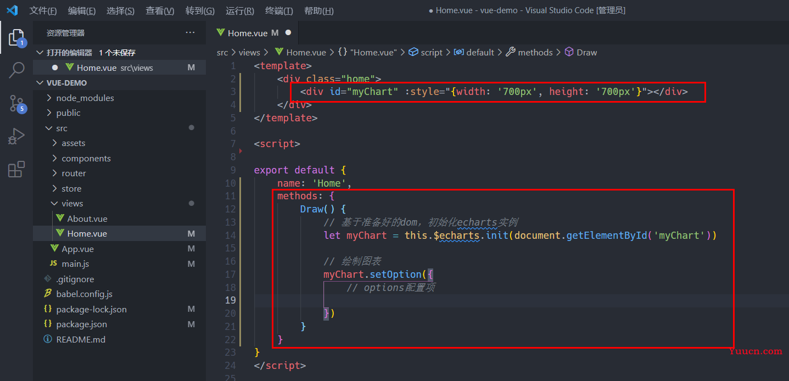Expand the node_modules folder
Screen dimensions: 789x381
pyautogui.click(x=49, y=98)
